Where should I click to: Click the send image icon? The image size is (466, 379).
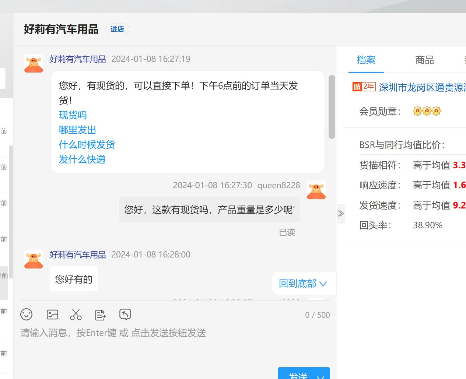[x=52, y=315]
